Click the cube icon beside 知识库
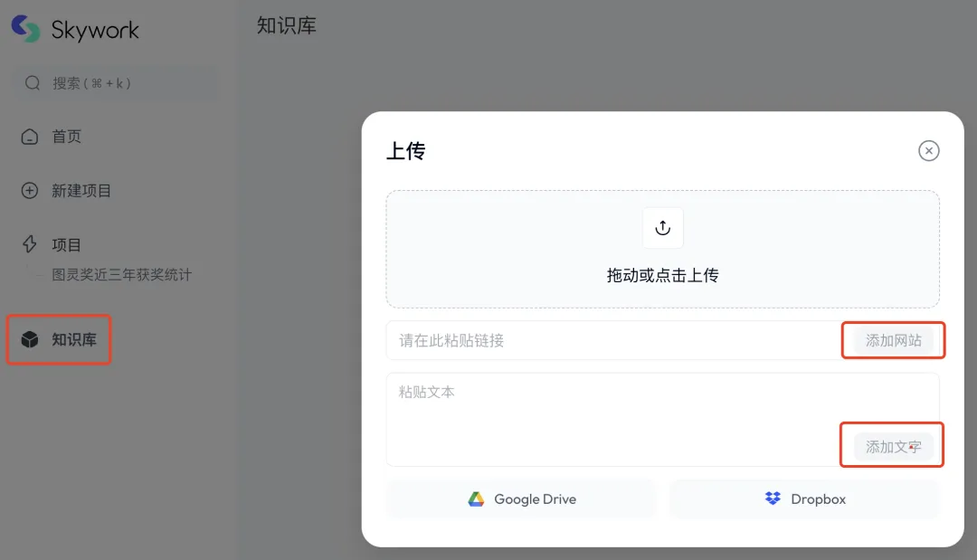 pos(31,339)
